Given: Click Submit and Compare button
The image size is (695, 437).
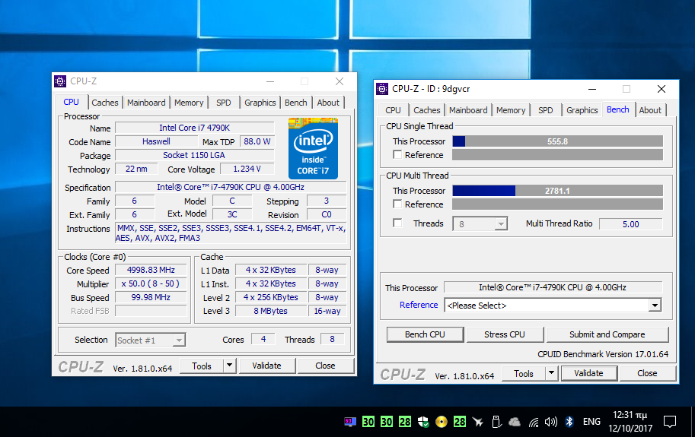Looking at the screenshot, I should pyautogui.click(x=607, y=334).
